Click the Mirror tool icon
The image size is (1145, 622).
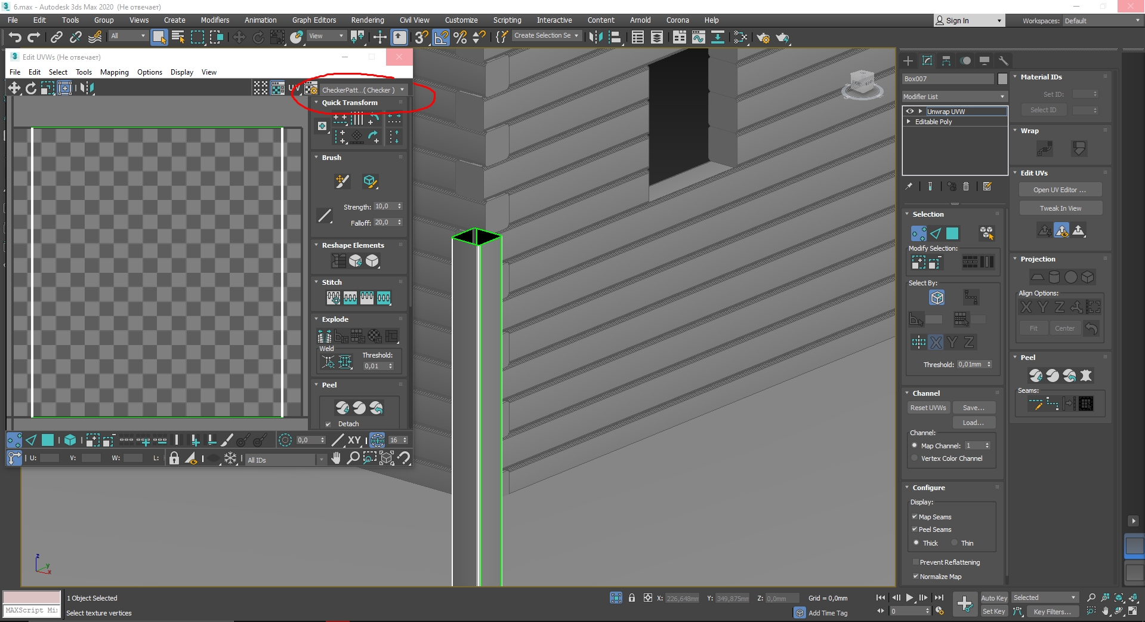click(x=595, y=38)
